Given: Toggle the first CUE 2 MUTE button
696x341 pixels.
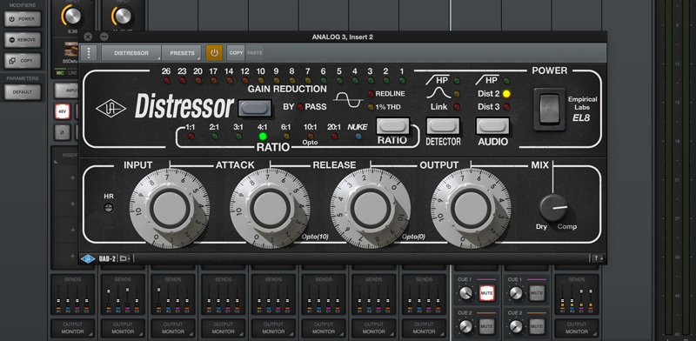Looking at the screenshot, I should (x=486, y=327).
